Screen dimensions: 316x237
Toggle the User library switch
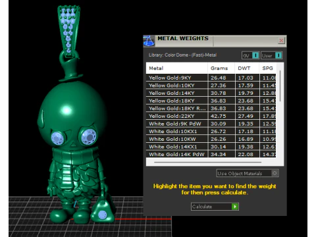click(x=278, y=55)
